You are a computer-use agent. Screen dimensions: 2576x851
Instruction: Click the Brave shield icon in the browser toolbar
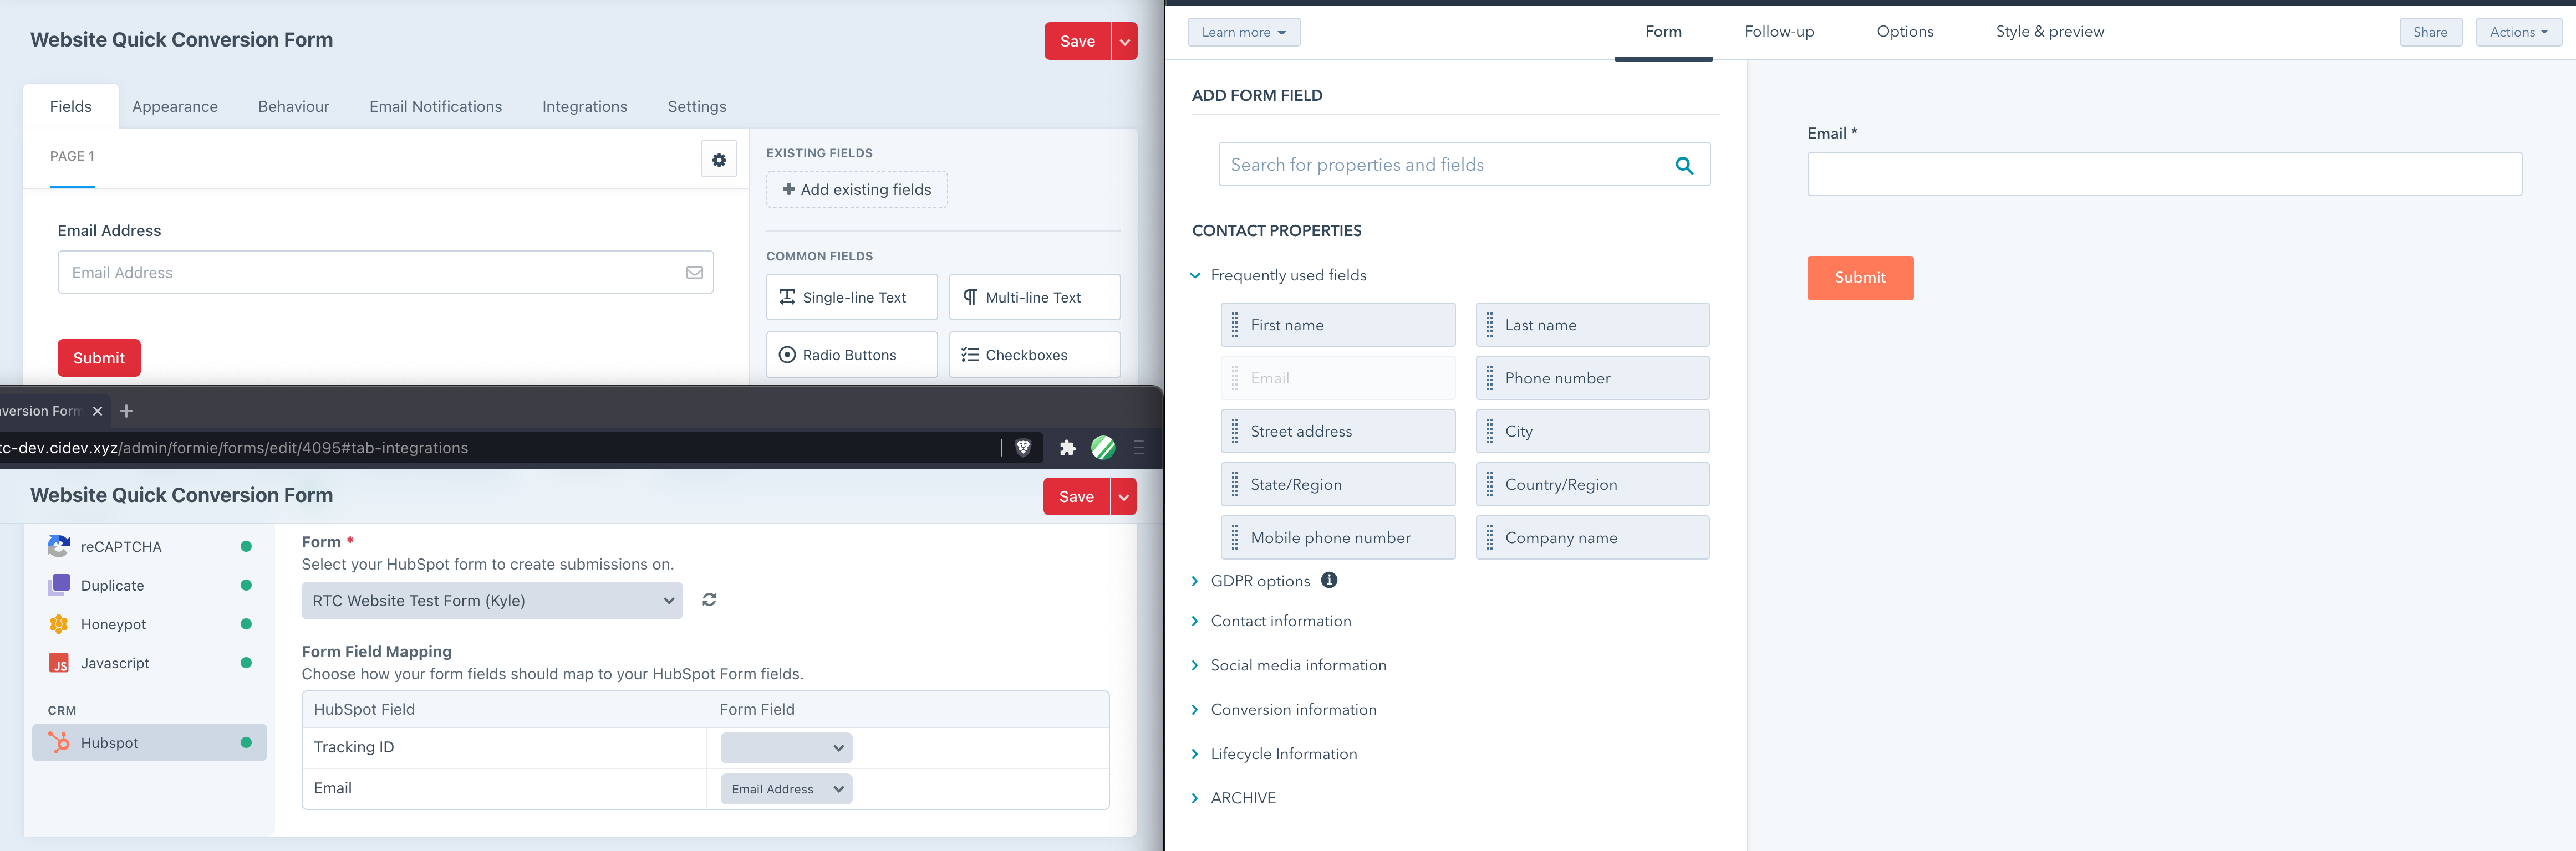tap(1023, 448)
